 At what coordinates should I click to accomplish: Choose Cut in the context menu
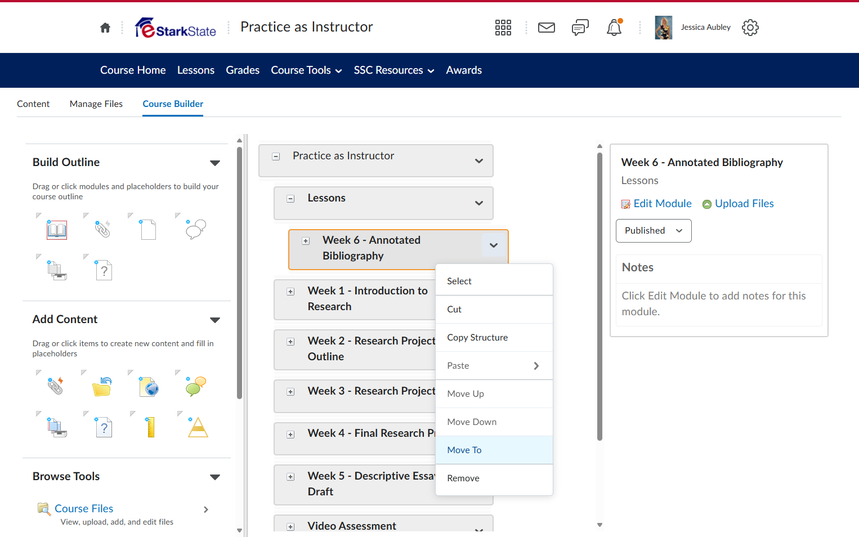494,310
